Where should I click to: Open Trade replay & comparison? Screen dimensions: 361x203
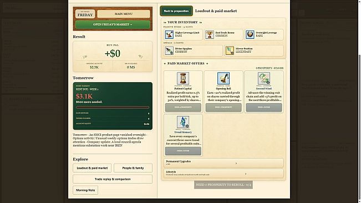113,179
